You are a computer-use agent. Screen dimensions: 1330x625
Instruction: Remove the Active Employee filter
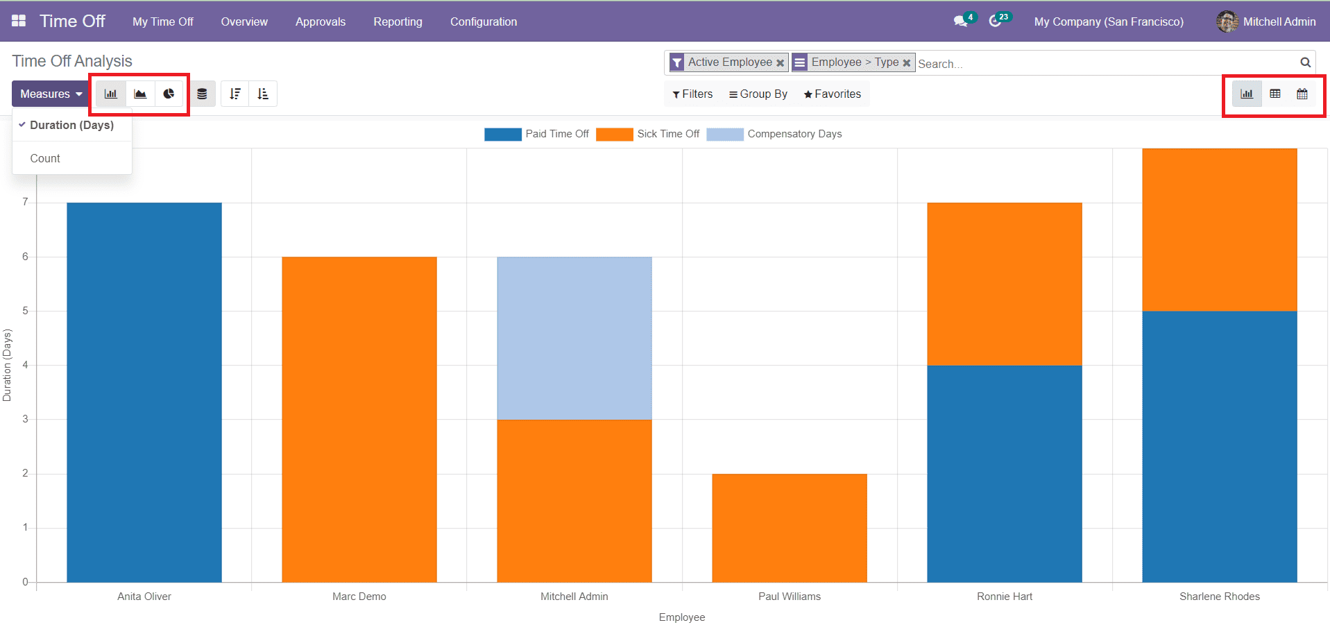(780, 63)
